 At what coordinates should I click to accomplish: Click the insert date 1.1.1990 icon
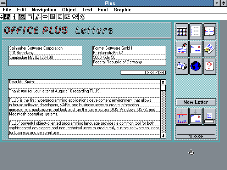tap(182, 117)
